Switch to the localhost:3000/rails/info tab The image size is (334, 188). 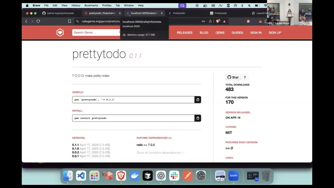click(x=143, y=13)
